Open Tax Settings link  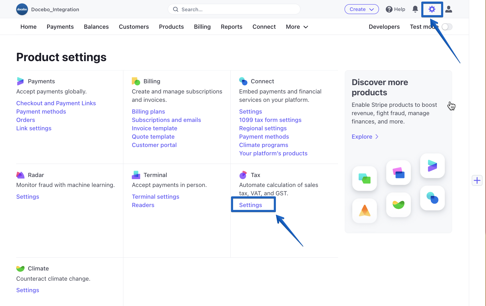point(251,205)
